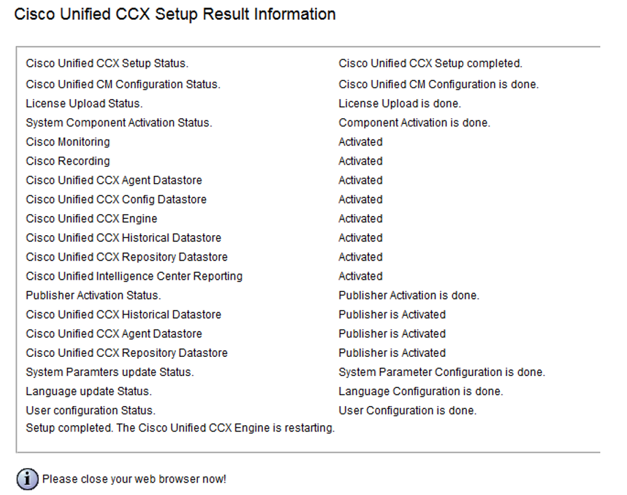
Task: Click 'License Upload is done.' status text
Action: pyautogui.click(x=400, y=103)
